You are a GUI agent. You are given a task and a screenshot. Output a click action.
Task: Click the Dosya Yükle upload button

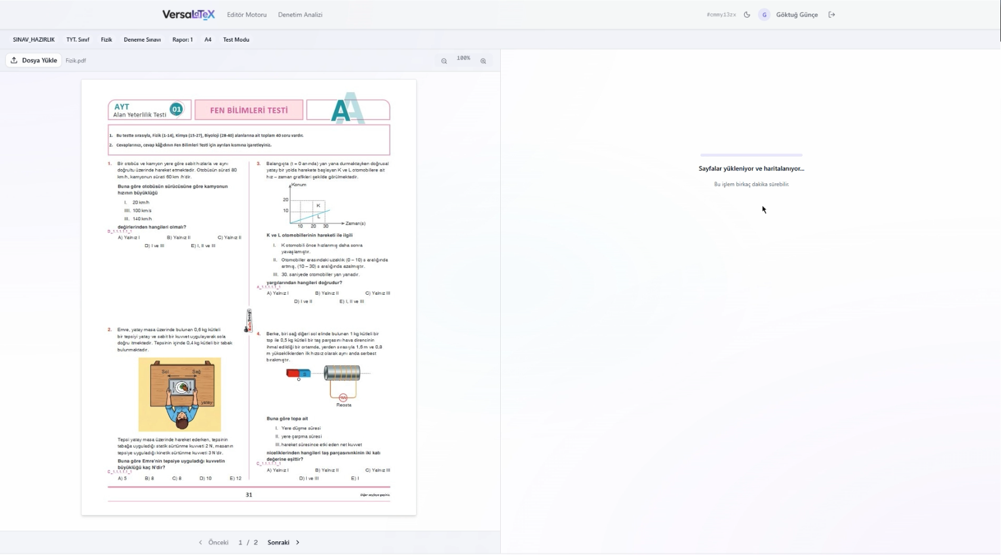click(x=34, y=60)
